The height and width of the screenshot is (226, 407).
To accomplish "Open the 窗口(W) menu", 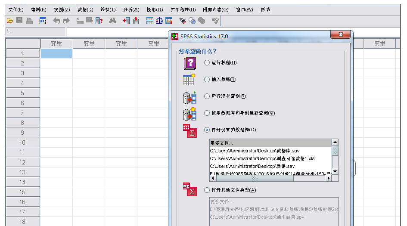I will pos(245,10).
